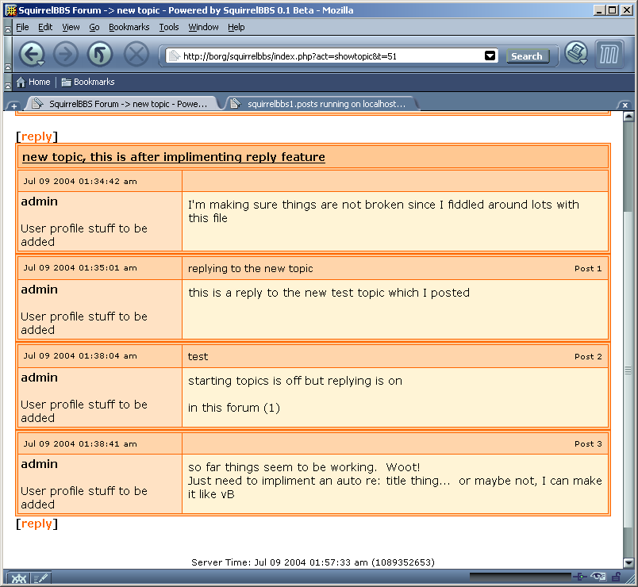The image size is (638, 587).
Task: Click the Forward navigation arrow
Action: click(66, 54)
